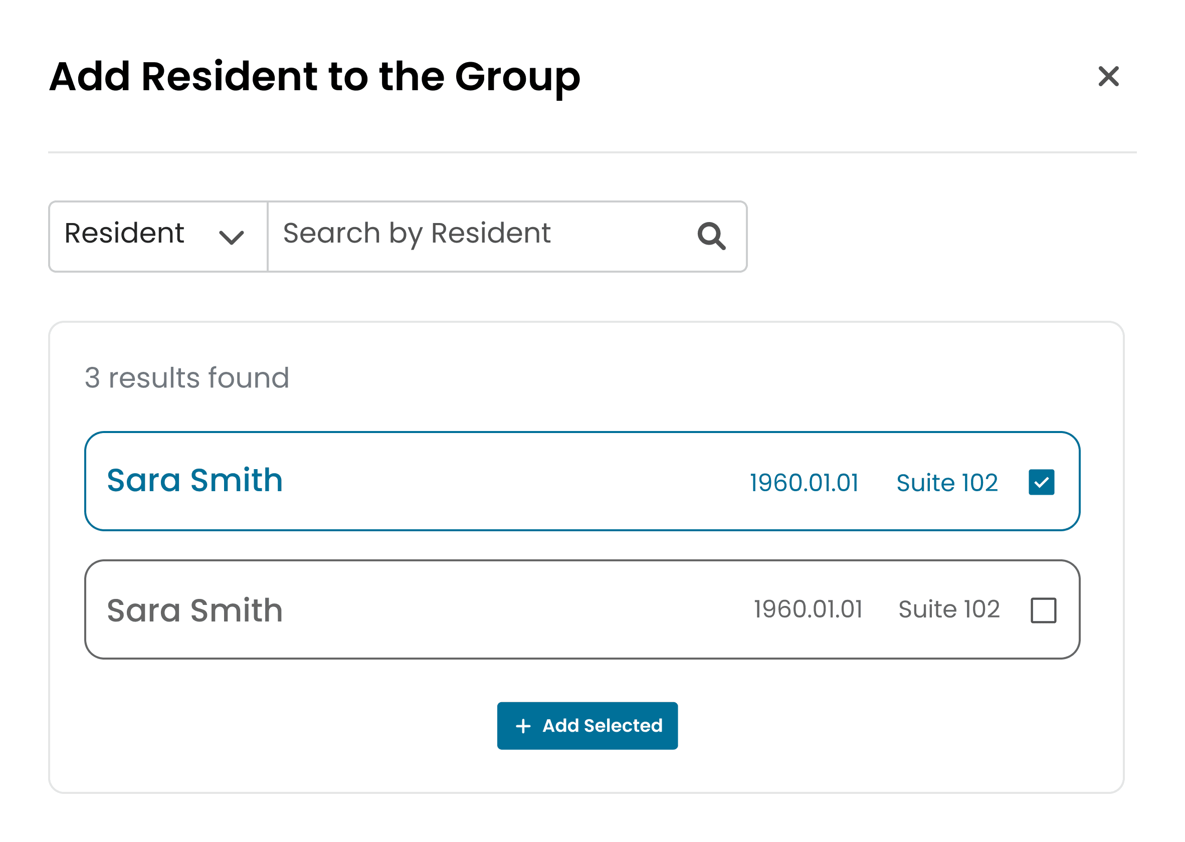
Task: Select the grey Sara Smith name
Action: [194, 610]
